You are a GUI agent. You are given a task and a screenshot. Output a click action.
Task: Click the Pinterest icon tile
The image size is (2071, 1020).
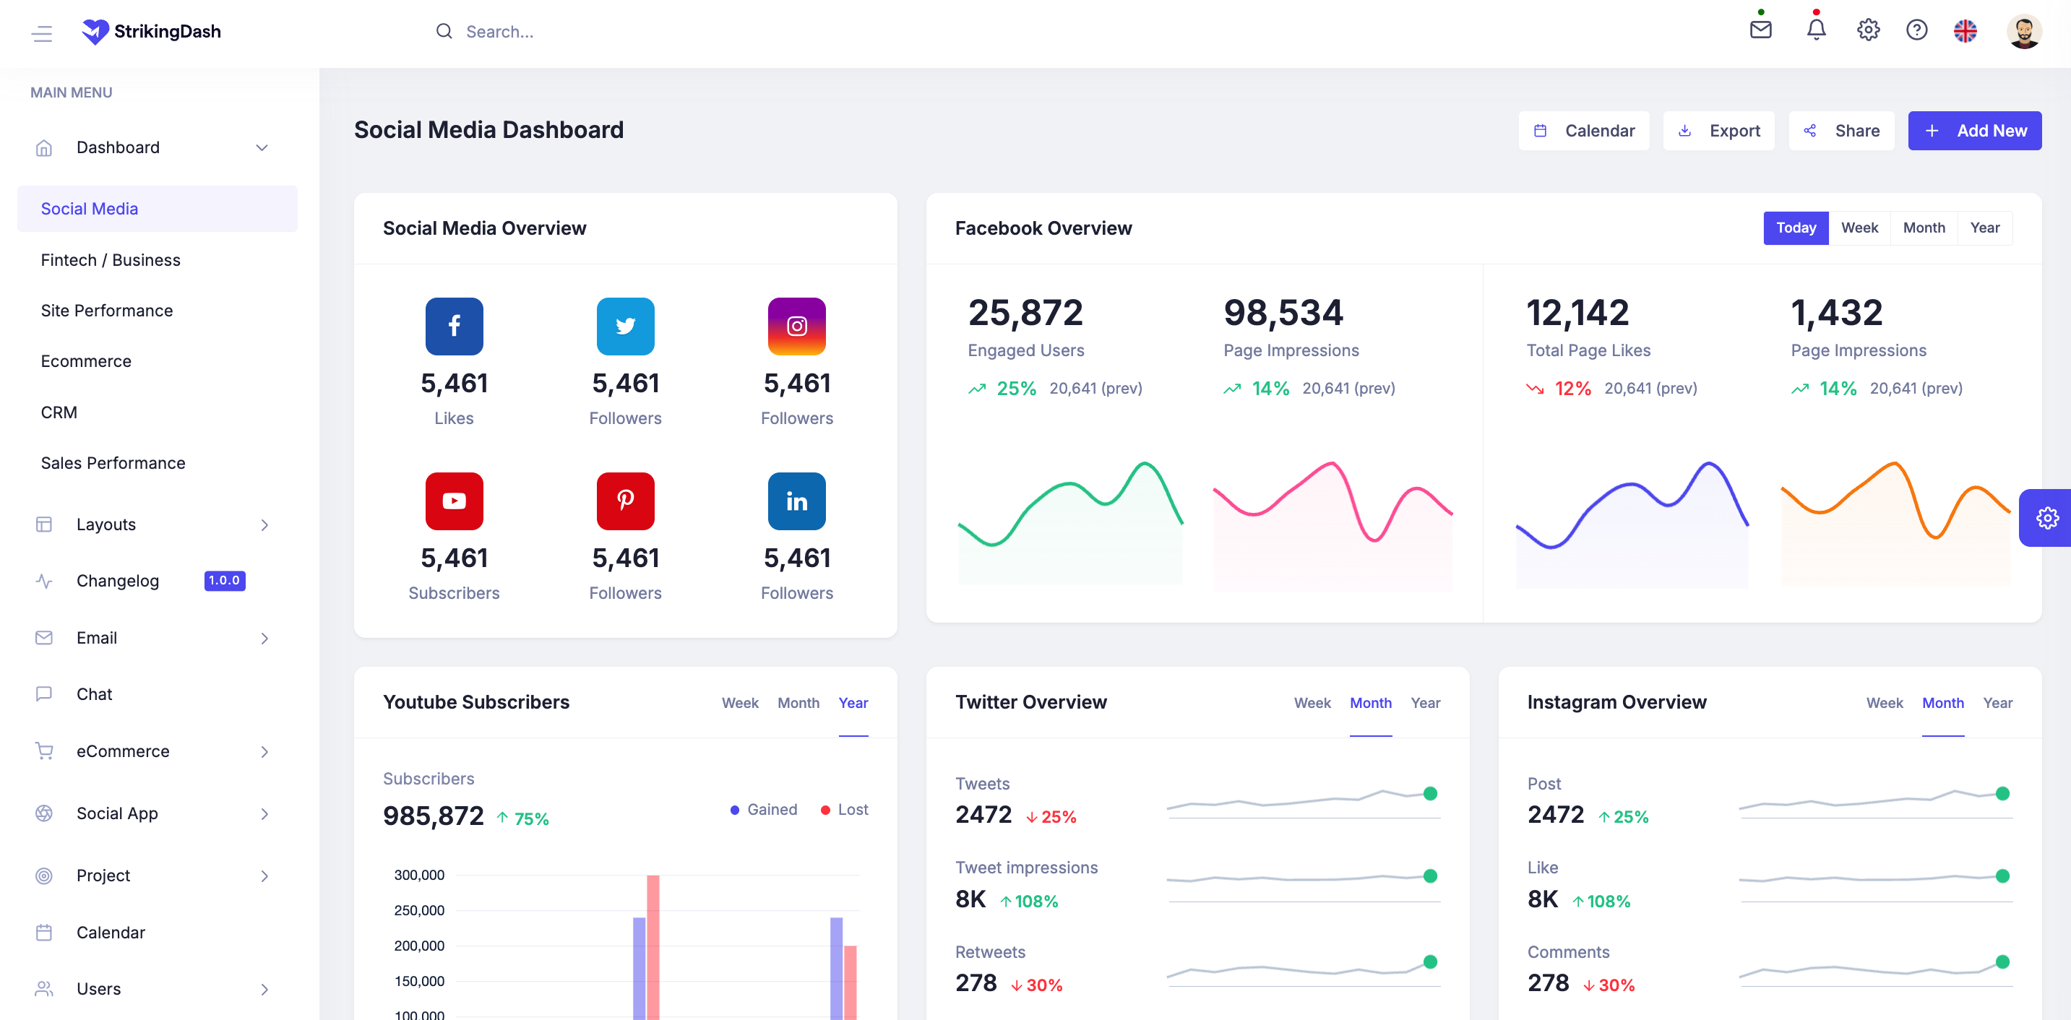point(624,501)
